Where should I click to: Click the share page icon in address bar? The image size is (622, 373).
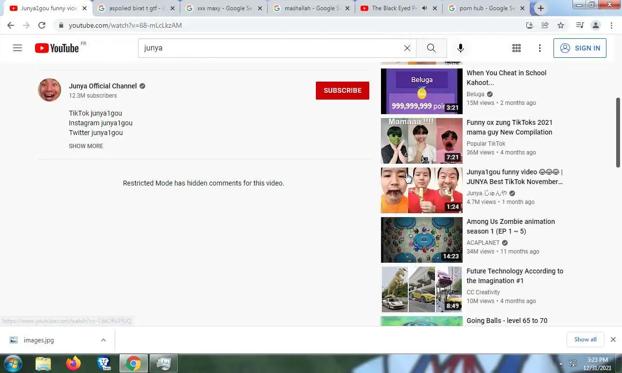click(545, 25)
